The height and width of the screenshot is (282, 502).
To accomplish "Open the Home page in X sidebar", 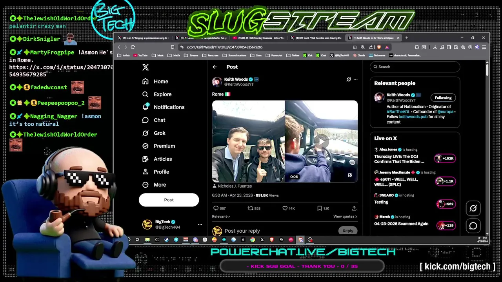I will click(x=155, y=81).
